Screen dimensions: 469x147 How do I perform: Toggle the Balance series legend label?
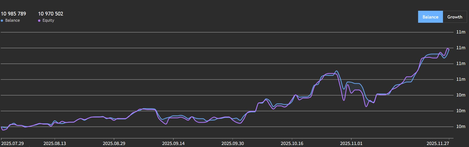pos(12,20)
